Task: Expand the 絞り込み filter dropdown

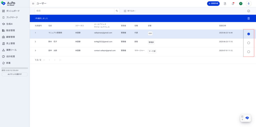Action: (x=130, y=11)
